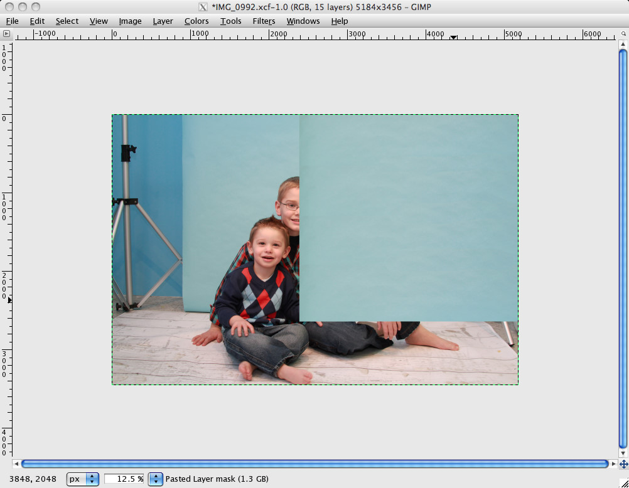629x488 pixels.
Task: Open the File menu
Action: [x=12, y=21]
